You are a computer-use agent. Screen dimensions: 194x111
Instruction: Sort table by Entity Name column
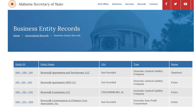tap(47, 64)
